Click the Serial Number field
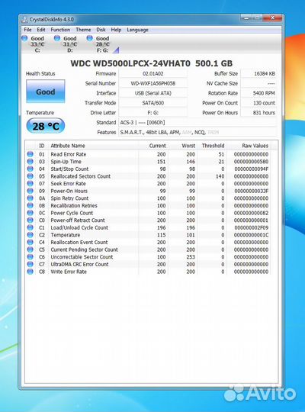Screen dimensions: 305x412 pyautogui.click(x=153, y=84)
